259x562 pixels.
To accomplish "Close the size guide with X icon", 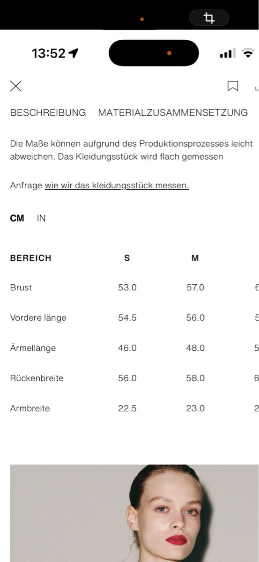I will pyautogui.click(x=16, y=86).
